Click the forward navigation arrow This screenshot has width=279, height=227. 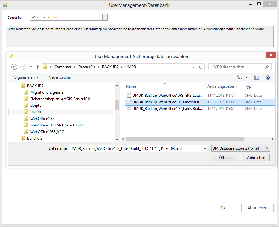[x=23, y=67]
